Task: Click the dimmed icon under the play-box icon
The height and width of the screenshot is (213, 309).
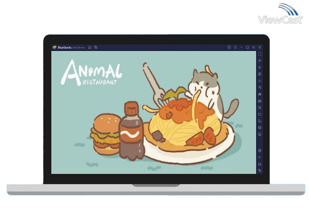Action: [x=260, y=81]
